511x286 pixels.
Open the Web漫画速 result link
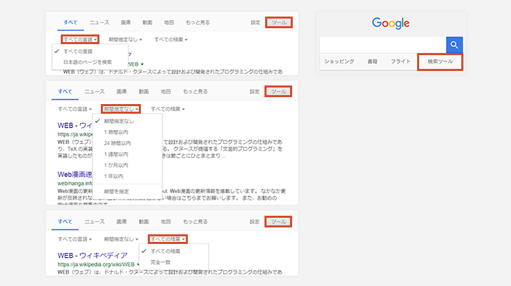point(75,174)
